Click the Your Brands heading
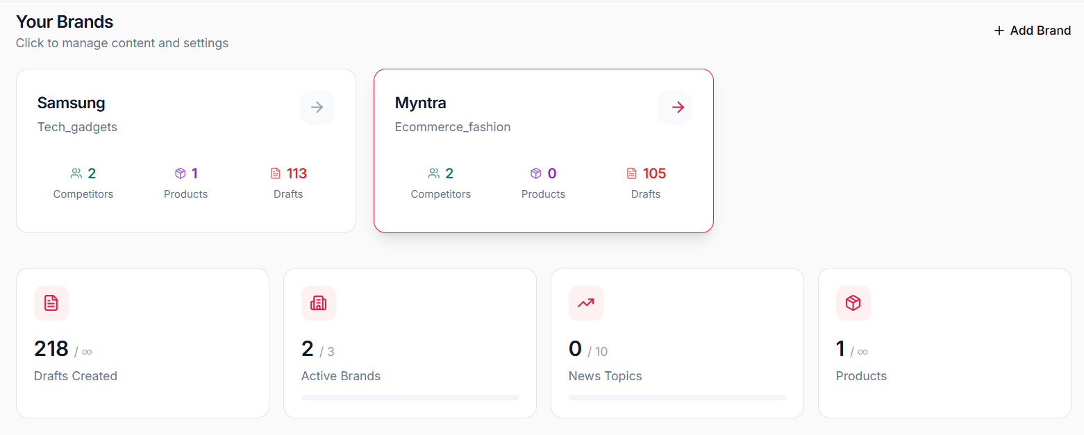 64,22
